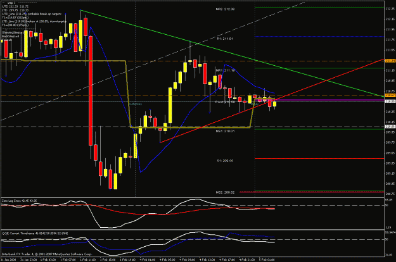Click the BackSteps indicator text
Viewport: 396px width, 262px height.
coord(11,37)
